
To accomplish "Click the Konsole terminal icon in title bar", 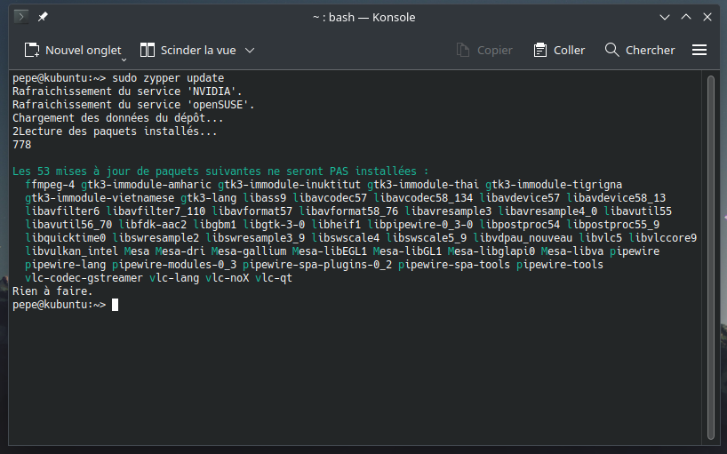I will 21,17.
